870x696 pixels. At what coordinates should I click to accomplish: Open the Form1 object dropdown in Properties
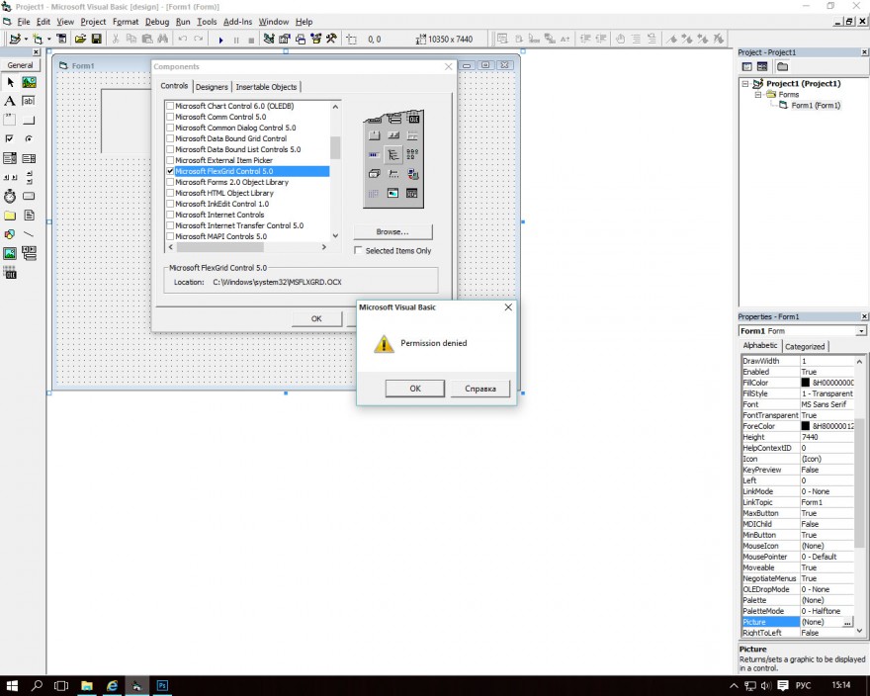(x=861, y=331)
